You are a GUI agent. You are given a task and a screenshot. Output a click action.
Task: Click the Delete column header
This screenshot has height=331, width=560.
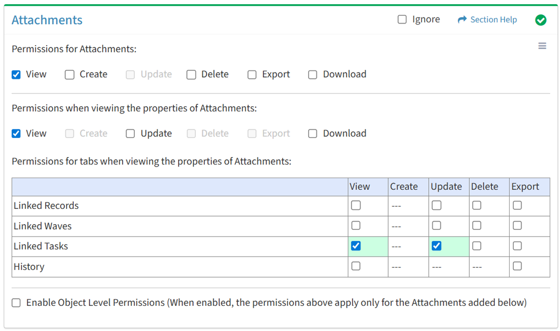pos(485,187)
